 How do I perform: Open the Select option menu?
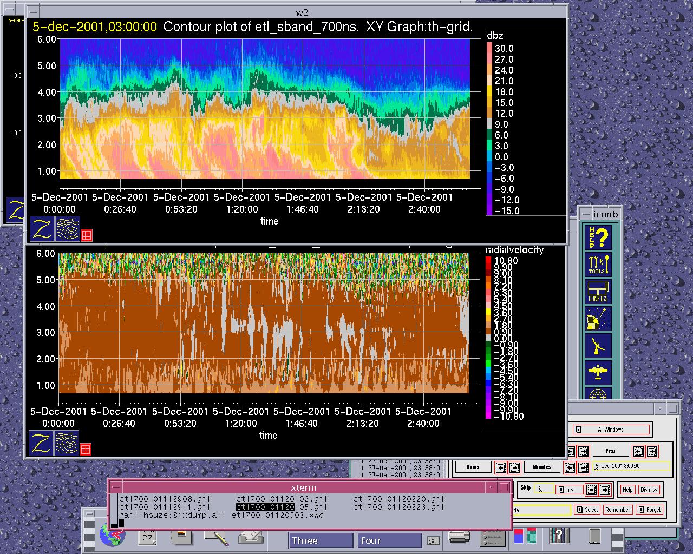point(587,510)
